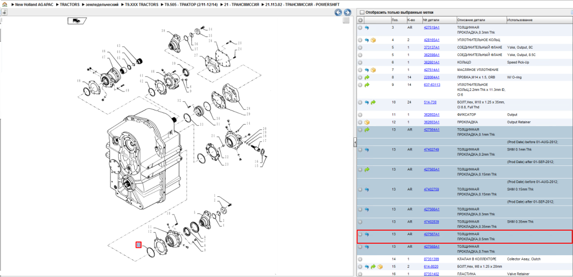This screenshot has height=277, width=573.
Task: Add part 427519A1 with its plus icon
Action: click(x=360, y=27)
